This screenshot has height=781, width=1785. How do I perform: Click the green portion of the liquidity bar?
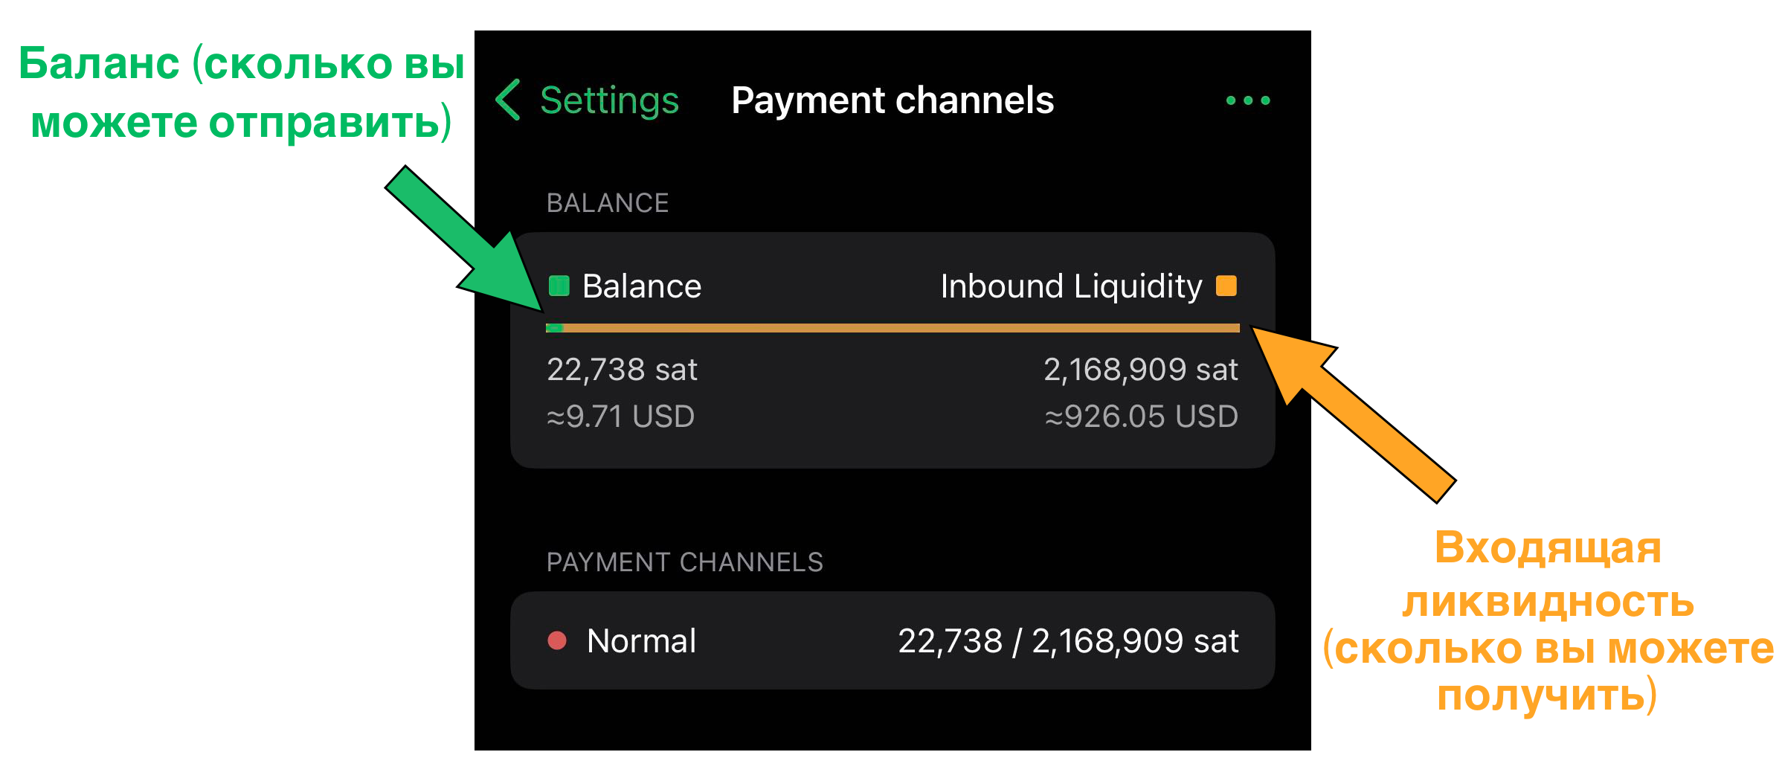click(554, 328)
